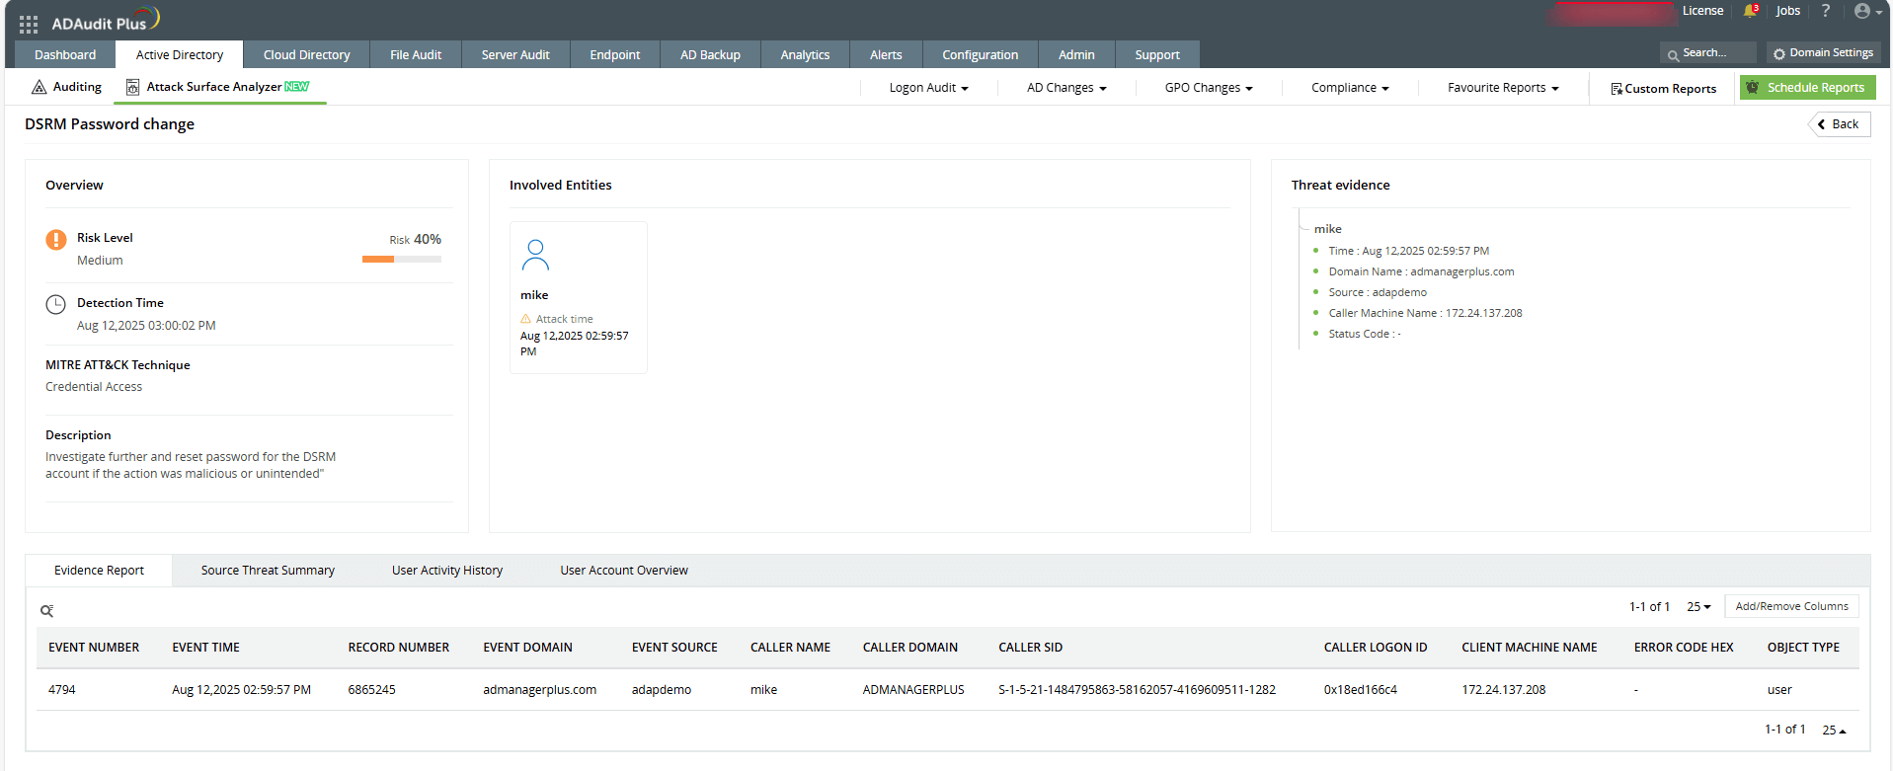The width and height of the screenshot is (1893, 771).
Task: Click the mike entity card name
Action: click(x=534, y=295)
